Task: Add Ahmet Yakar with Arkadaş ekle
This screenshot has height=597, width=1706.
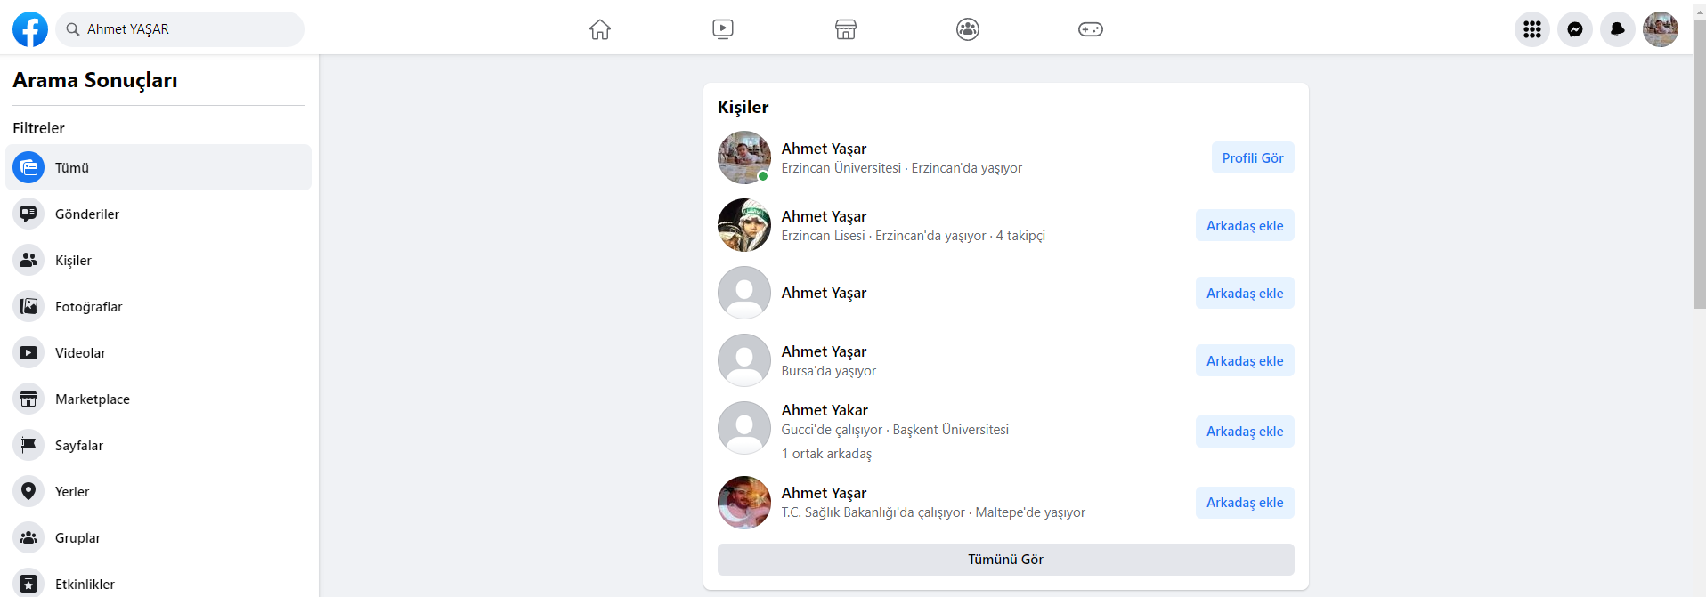Action: pyautogui.click(x=1245, y=431)
